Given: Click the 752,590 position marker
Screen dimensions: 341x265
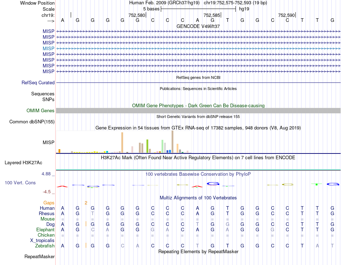Looking at the screenshot, I should 286,15.
